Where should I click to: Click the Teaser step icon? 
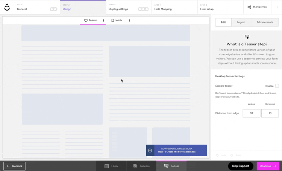(x=166, y=166)
